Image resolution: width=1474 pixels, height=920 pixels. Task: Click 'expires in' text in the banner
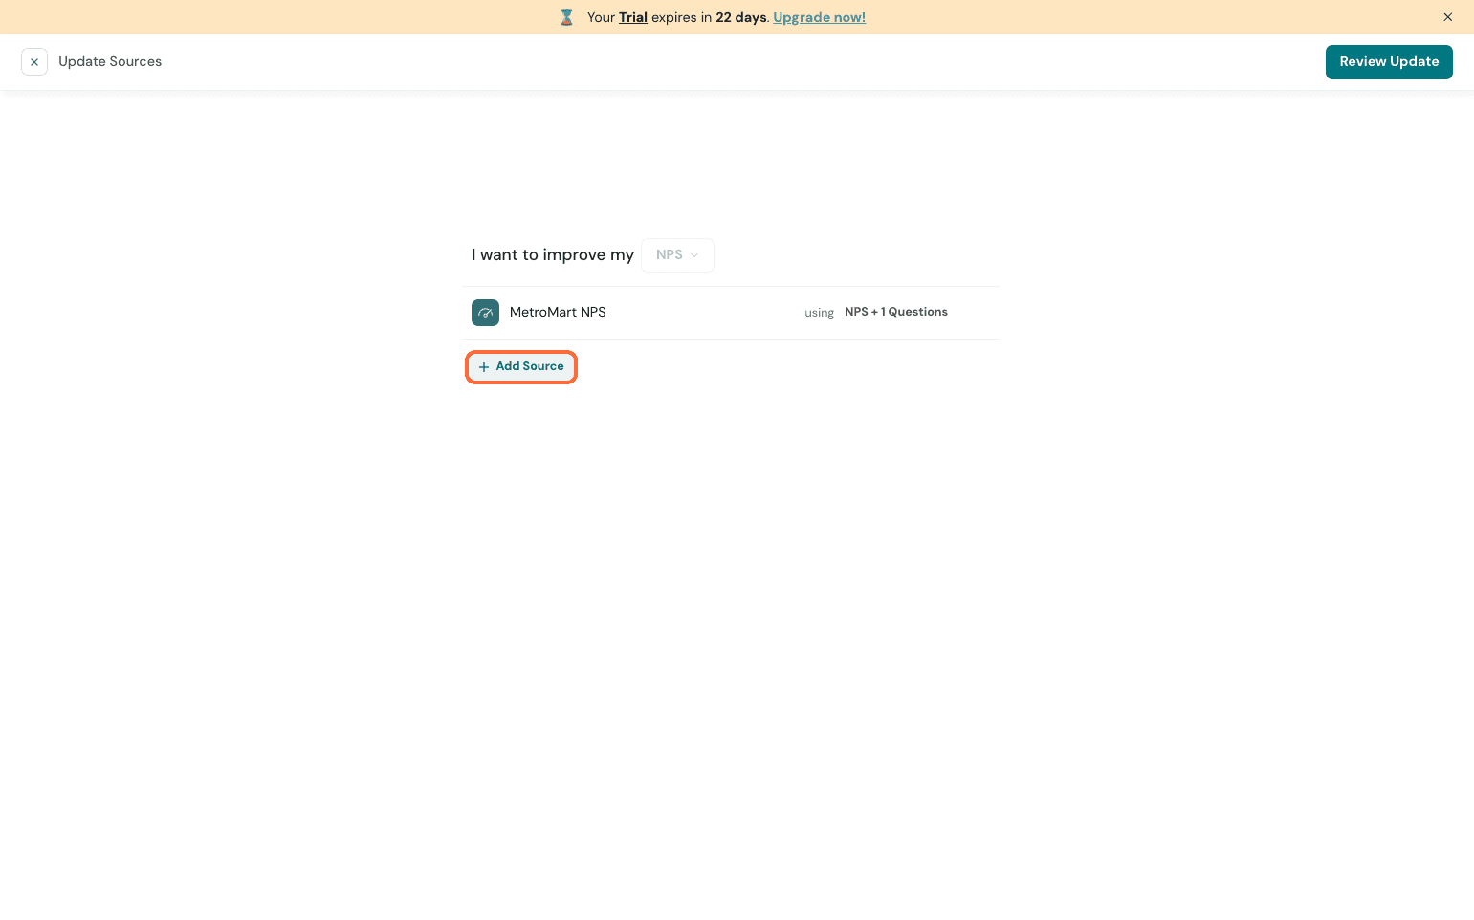681,17
